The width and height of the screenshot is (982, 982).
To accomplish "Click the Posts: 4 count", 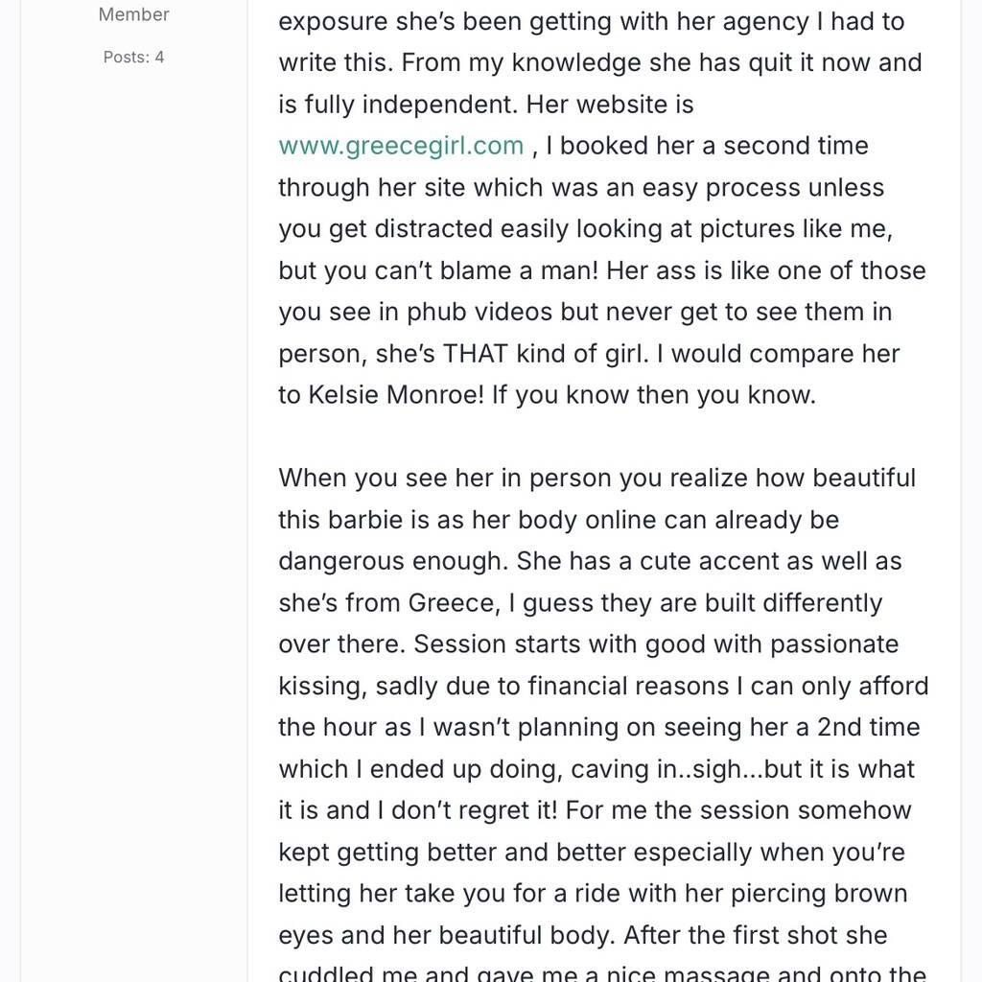I will 134,58.
